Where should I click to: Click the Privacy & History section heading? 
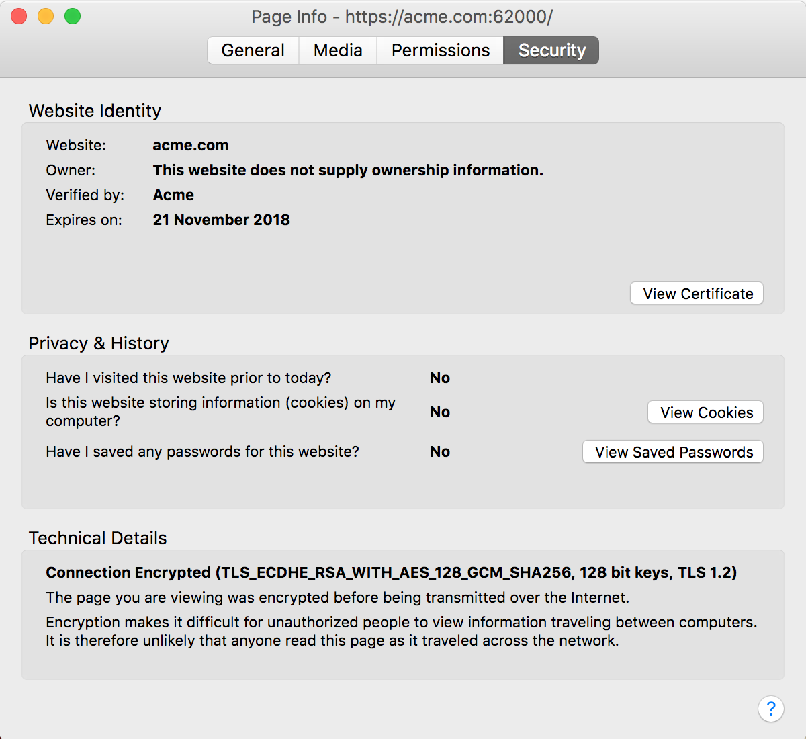coord(99,343)
